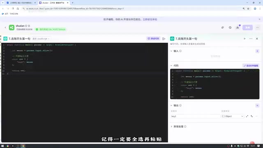Switch to the first browser tab
The image size is (263, 148).
point(21,3)
